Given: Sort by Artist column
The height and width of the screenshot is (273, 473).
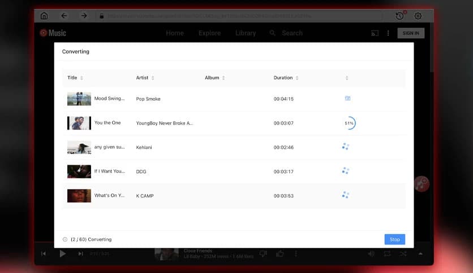Looking at the screenshot, I should coord(153,78).
